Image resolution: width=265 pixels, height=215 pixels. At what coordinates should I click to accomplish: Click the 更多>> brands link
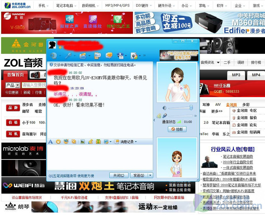(217, 111)
